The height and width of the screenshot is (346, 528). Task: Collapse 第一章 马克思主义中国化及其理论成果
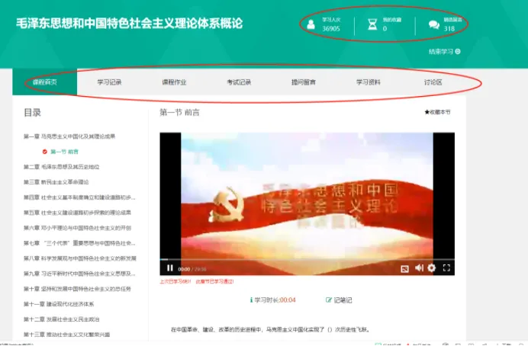click(x=69, y=136)
